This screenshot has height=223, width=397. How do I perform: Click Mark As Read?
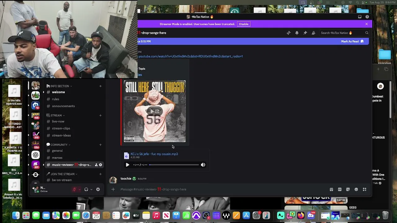coord(352,41)
